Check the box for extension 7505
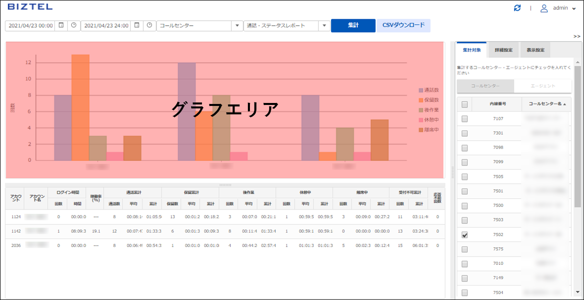Image resolution: width=584 pixels, height=300 pixels. pyautogui.click(x=464, y=177)
